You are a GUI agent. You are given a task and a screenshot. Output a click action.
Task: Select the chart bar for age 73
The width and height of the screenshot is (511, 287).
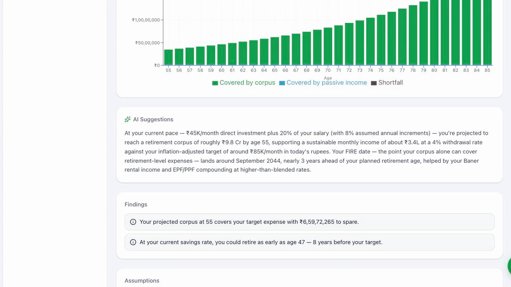360,43
